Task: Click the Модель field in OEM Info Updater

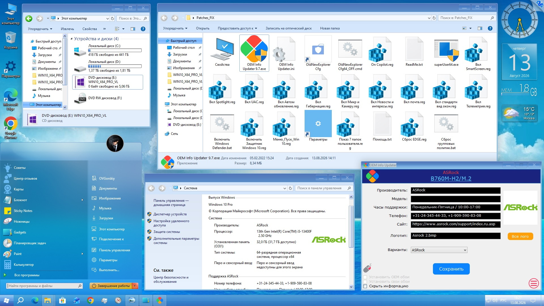Action: (456, 199)
